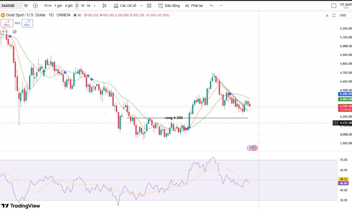Start bar replay with Phát lại
Image resolution: width=352 pixels, height=209 pixels.
click(194, 6)
